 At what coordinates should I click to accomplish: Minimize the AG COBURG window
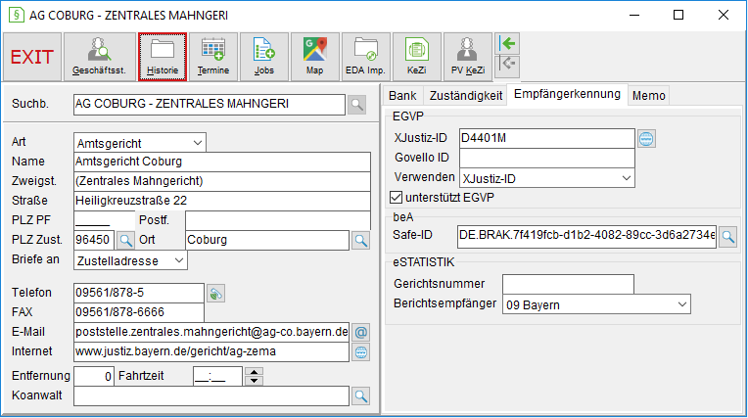(x=634, y=16)
